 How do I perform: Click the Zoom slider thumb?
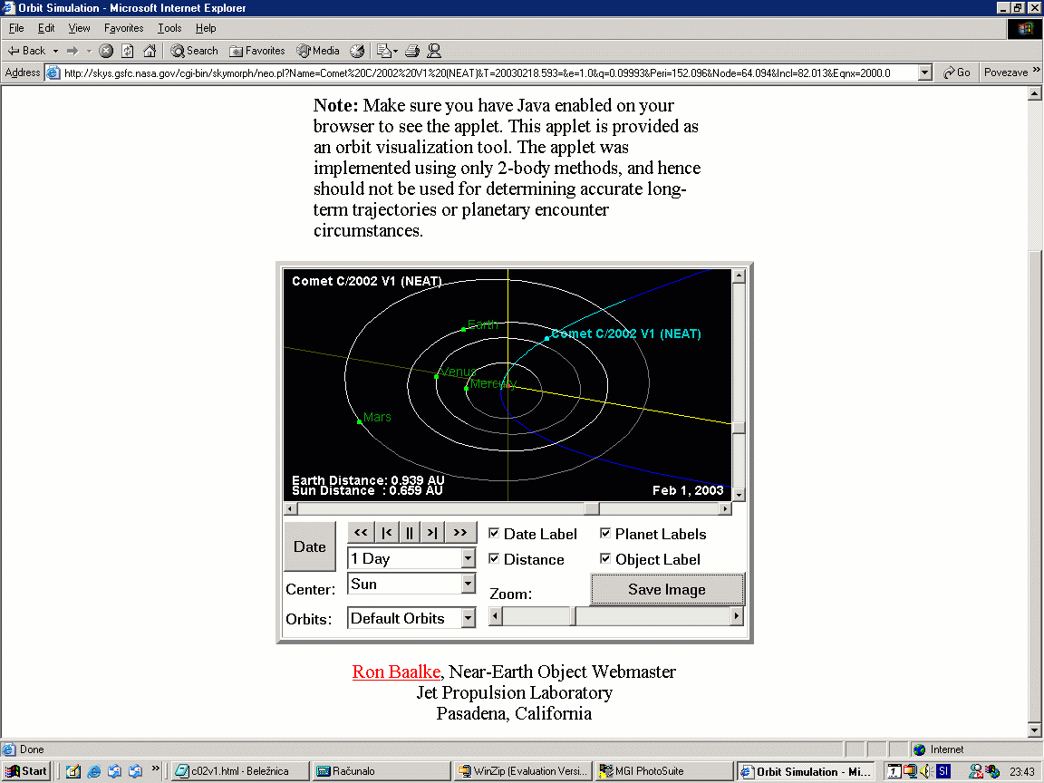coord(573,616)
